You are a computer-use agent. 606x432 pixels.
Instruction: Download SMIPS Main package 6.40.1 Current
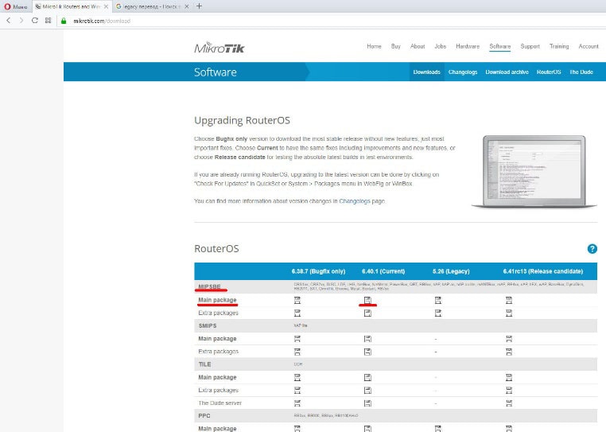coord(367,339)
